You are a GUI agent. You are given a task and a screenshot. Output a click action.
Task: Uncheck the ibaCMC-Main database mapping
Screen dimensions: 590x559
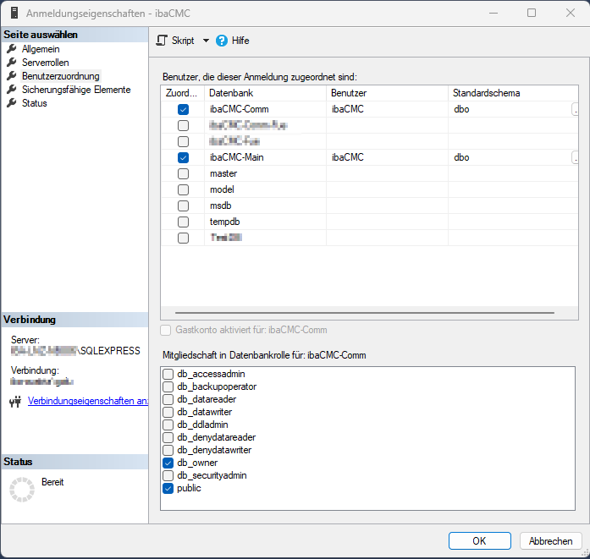183,157
